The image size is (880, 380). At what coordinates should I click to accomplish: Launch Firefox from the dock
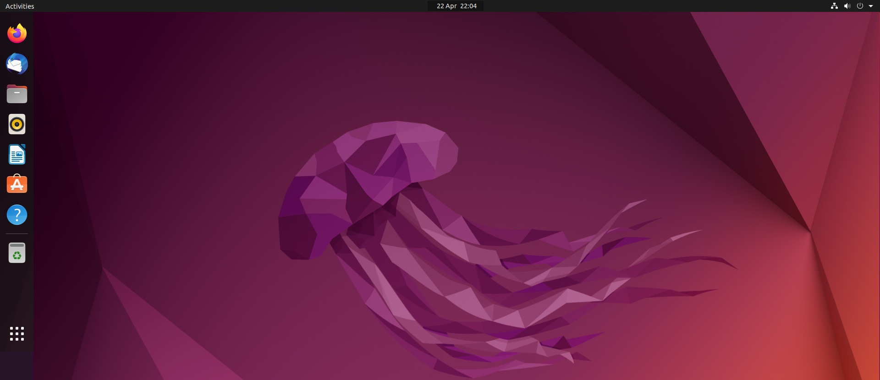click(17, 33)
